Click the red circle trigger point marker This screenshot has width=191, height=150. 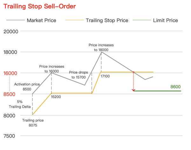[133, 72]
